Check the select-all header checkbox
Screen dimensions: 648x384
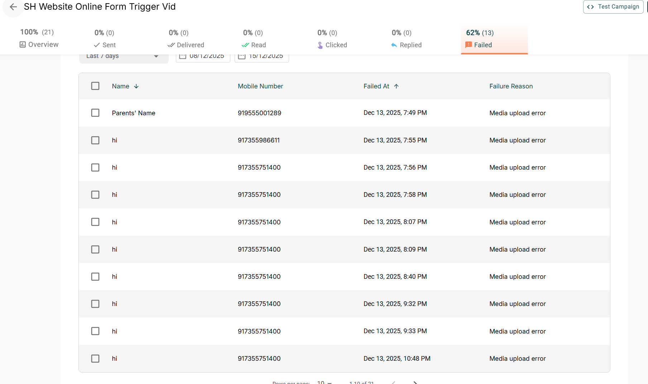tap(95, 86)
